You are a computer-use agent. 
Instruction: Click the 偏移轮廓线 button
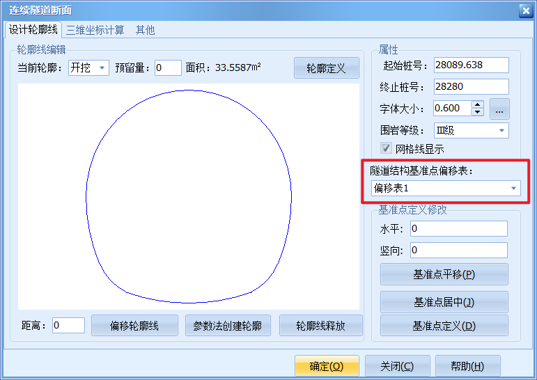click(x=134, y=326)
